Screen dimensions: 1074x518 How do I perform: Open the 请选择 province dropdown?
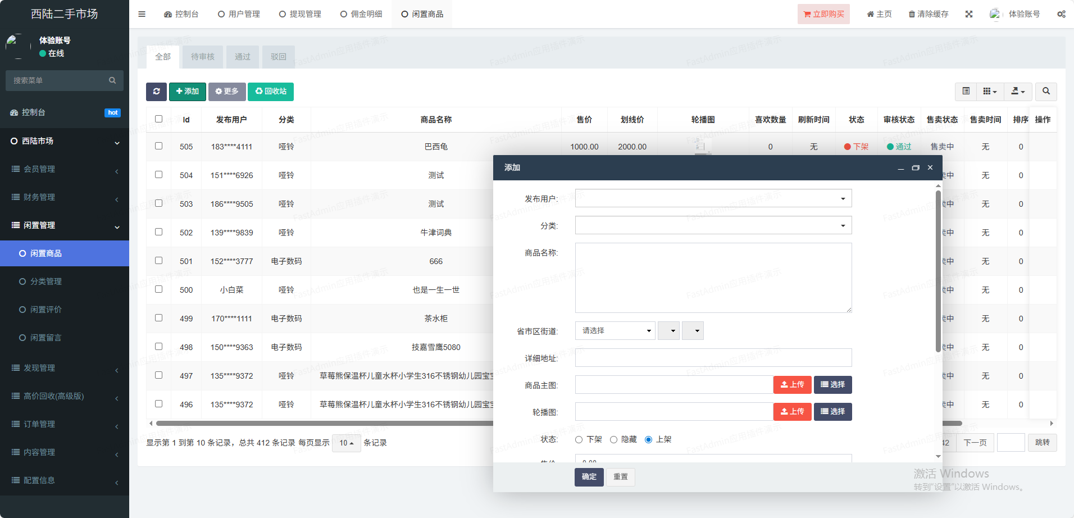(x=615, y=331)
